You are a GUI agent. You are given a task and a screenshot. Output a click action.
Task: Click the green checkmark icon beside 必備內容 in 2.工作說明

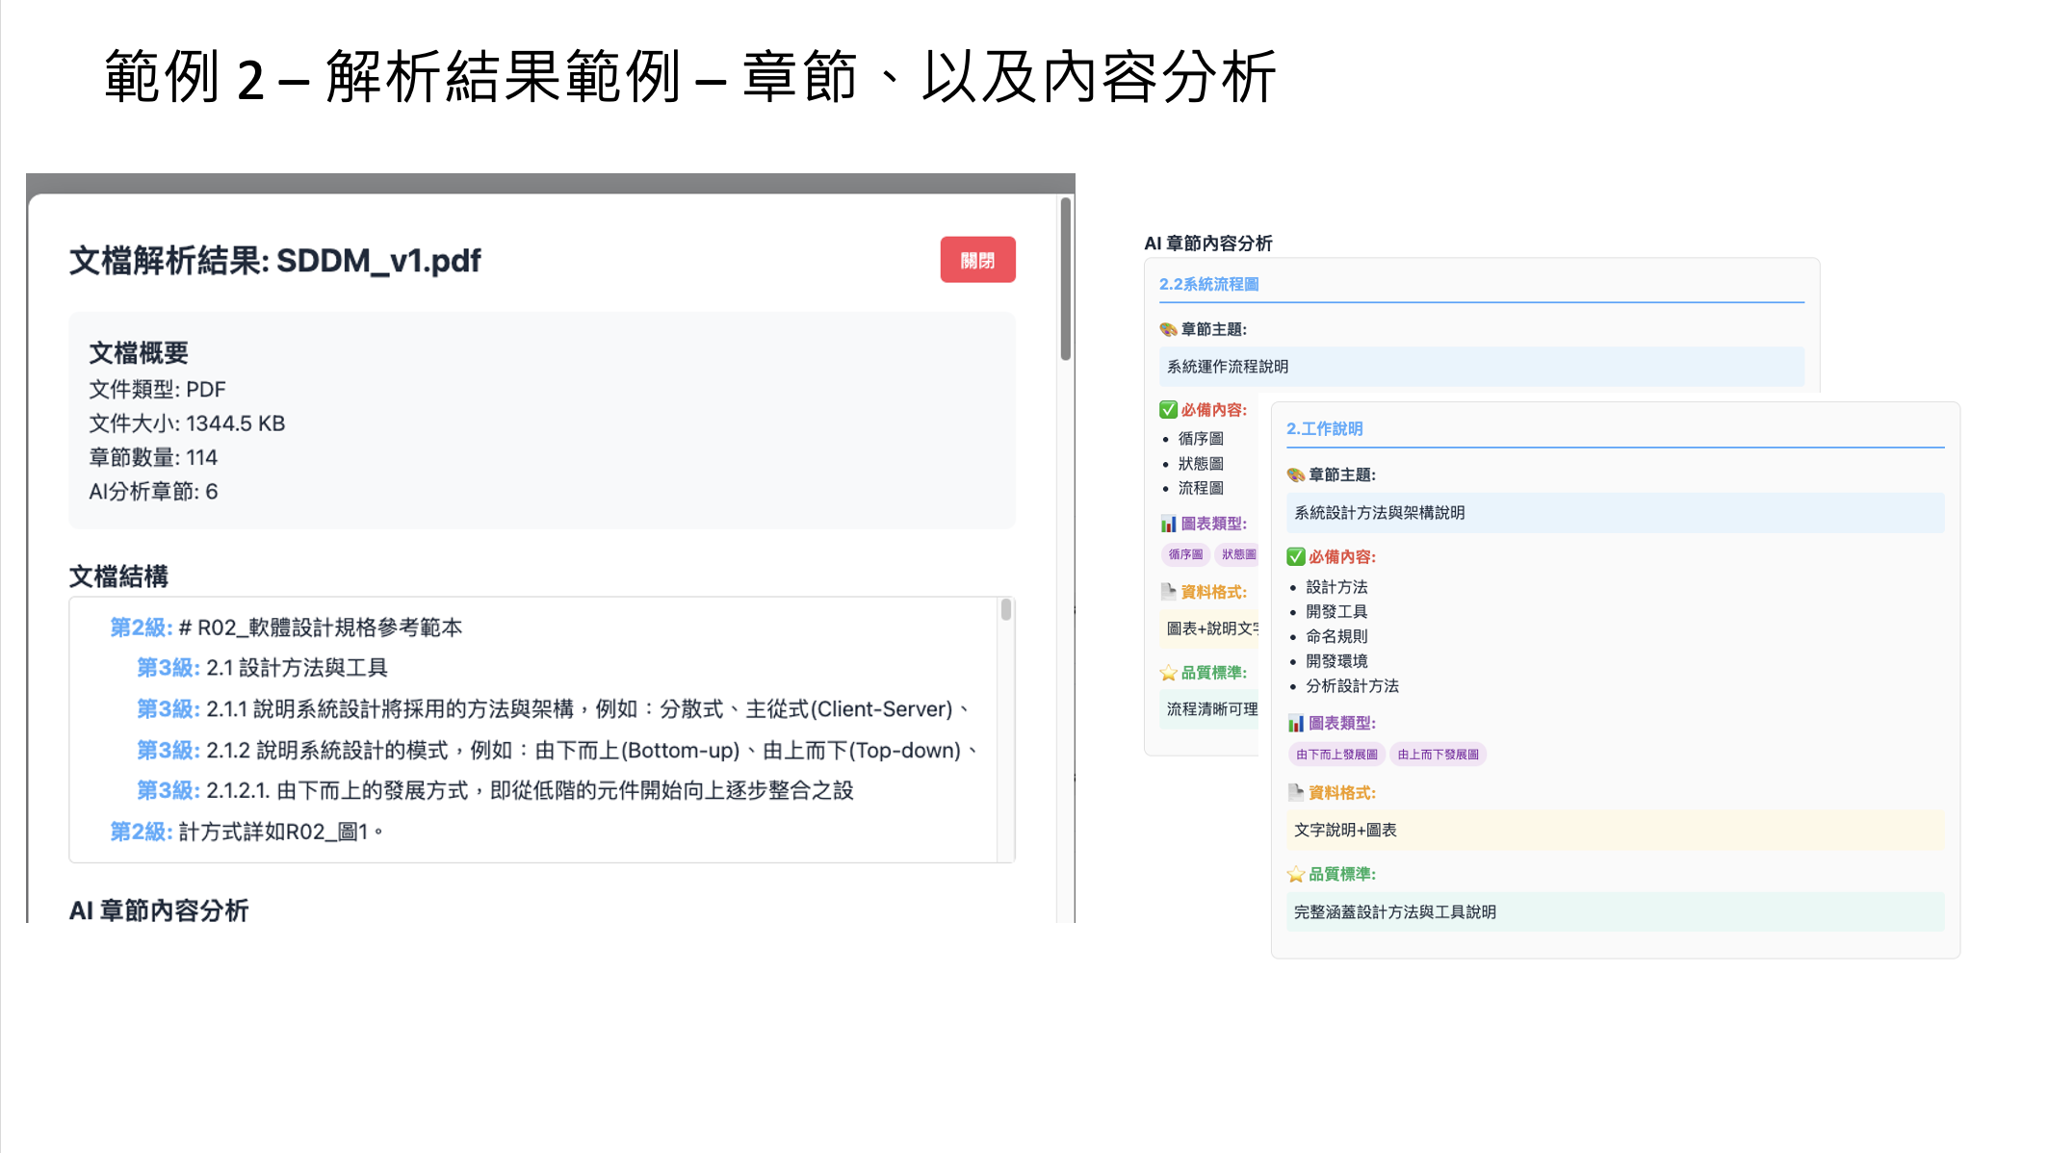point(1296,556)
